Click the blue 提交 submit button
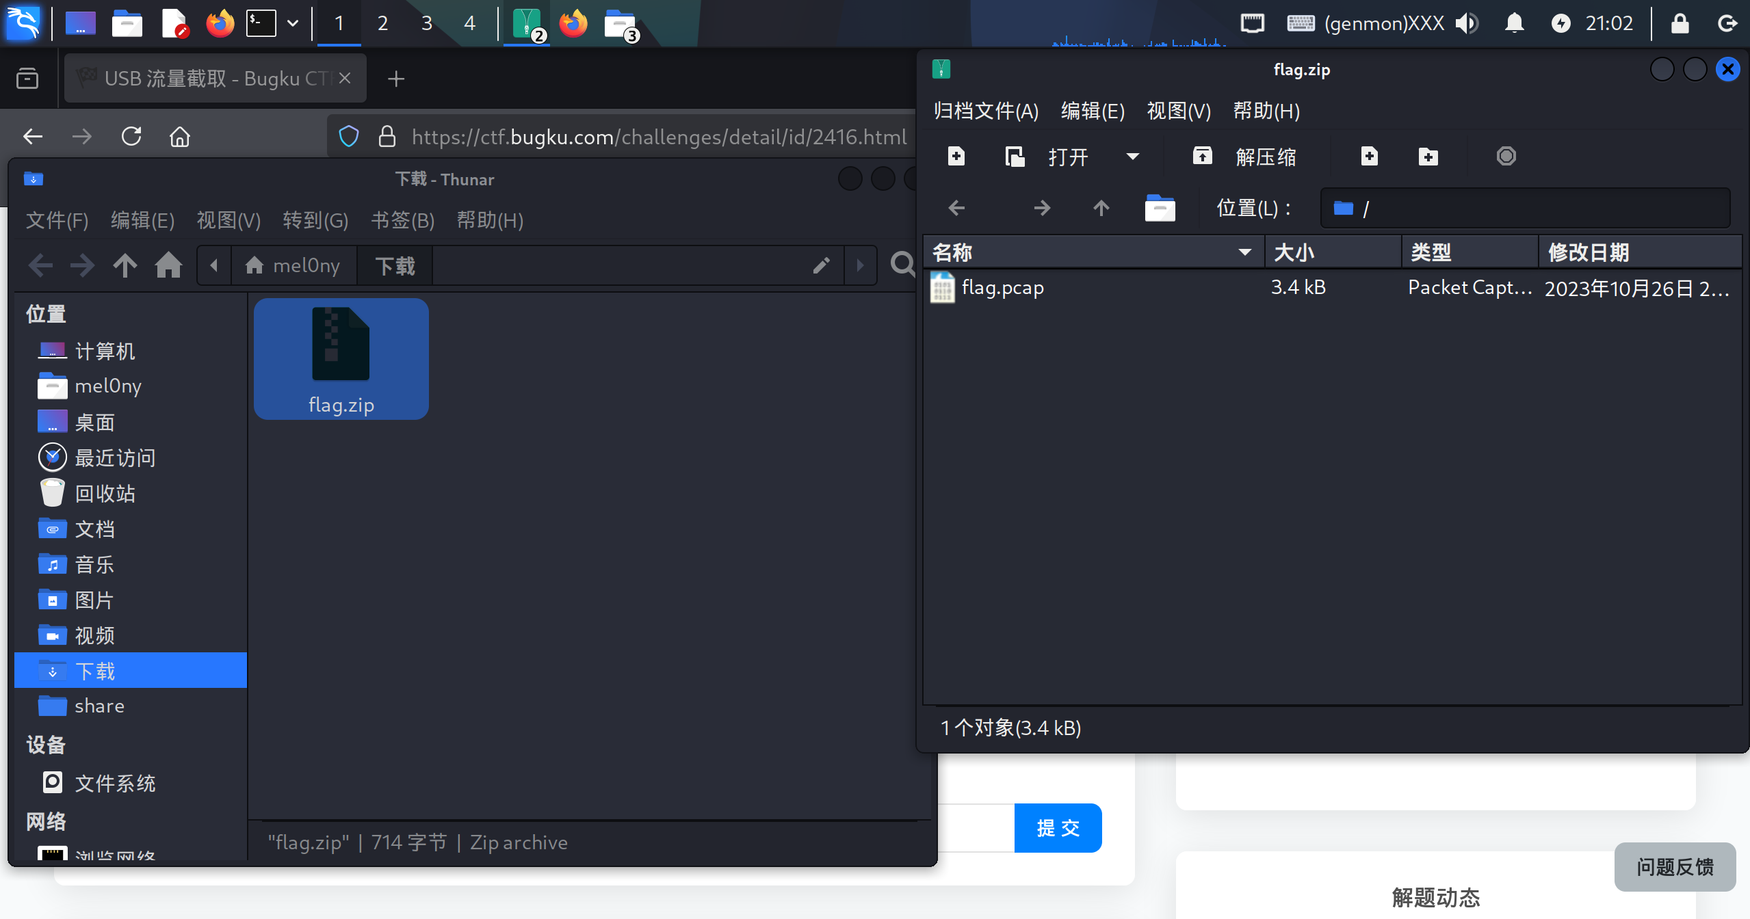This screenshot has height=919, width=1750. (1058, 828)
